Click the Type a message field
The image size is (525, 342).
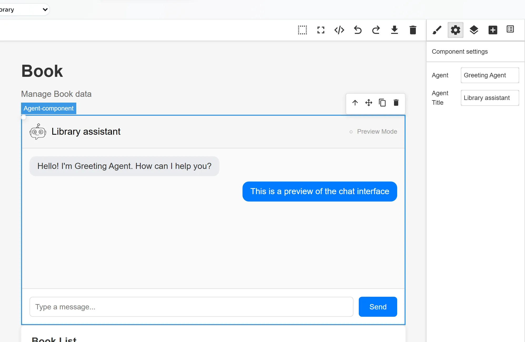coord(191,307)
